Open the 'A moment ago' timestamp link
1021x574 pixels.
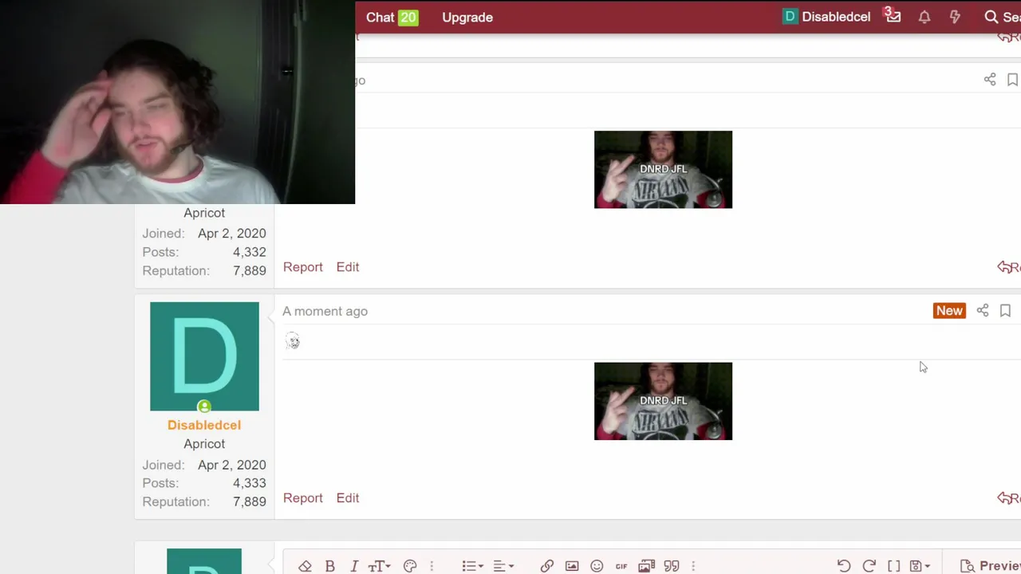coord(325,311)
